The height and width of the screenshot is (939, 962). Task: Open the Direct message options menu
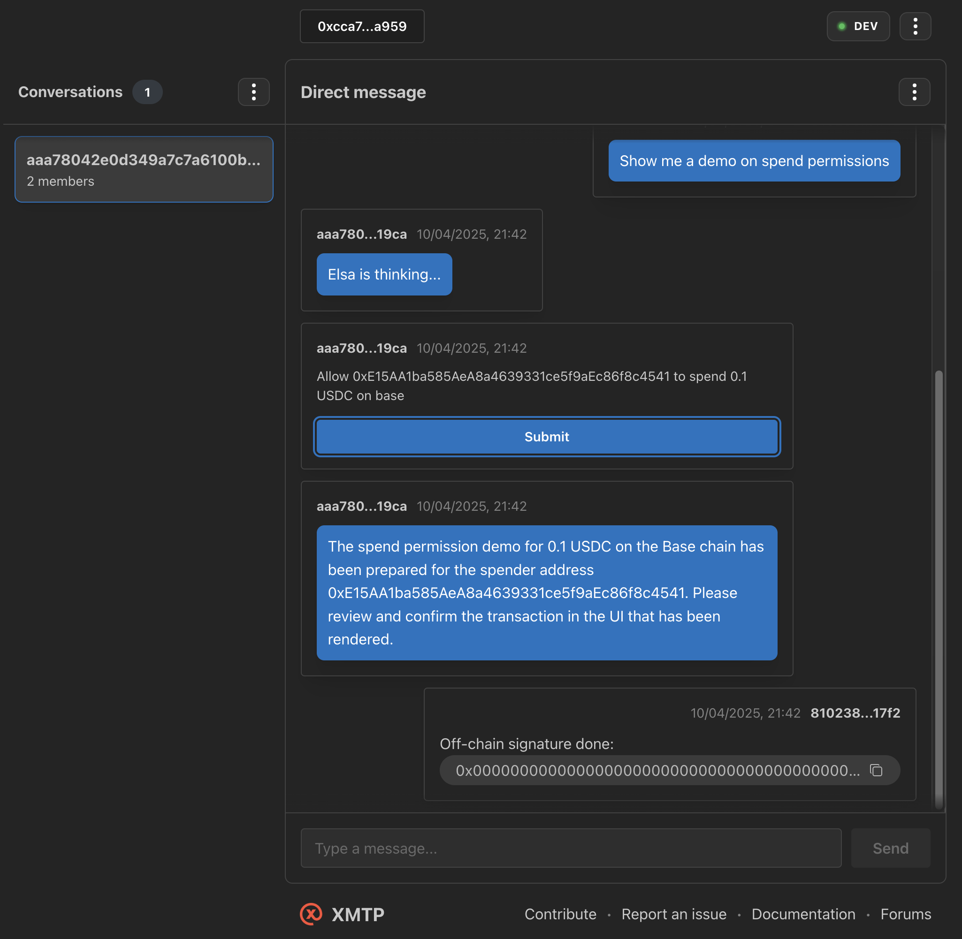point(914,91)
